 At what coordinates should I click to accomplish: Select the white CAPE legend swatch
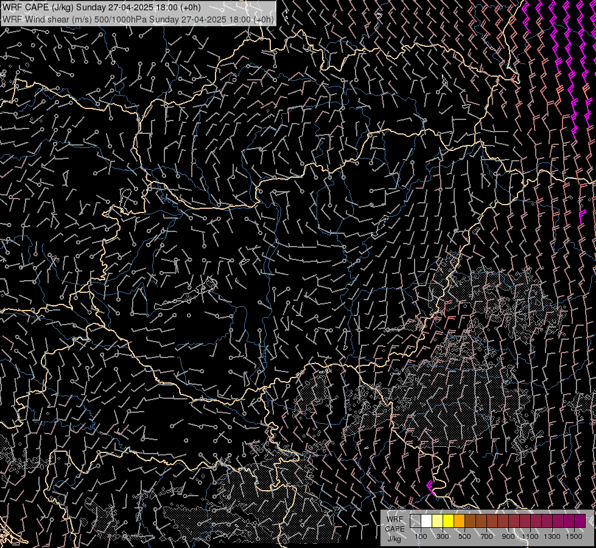pyautogui.click(x=427, y=521)
